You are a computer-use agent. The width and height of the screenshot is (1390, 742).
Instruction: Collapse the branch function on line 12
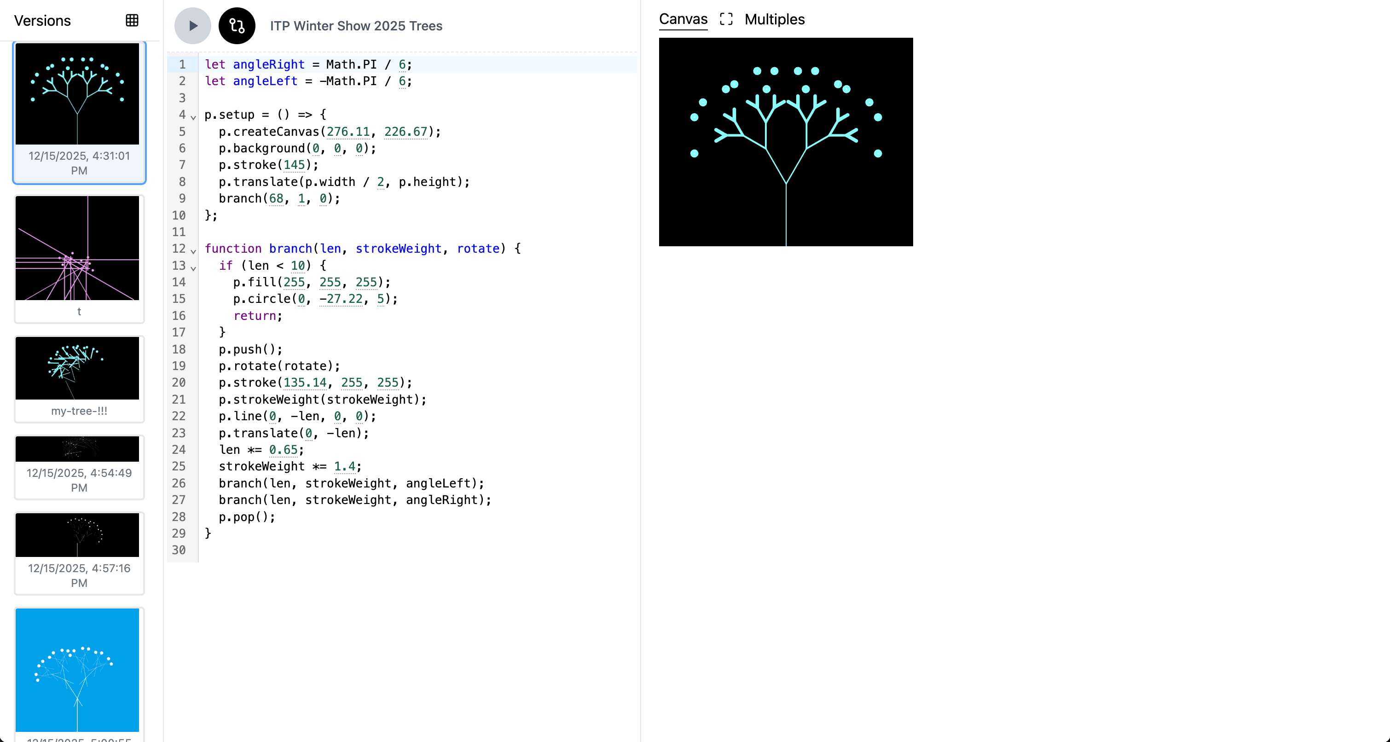(193, 251)
